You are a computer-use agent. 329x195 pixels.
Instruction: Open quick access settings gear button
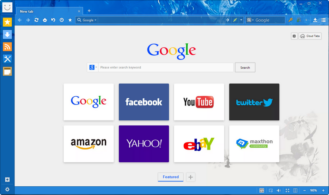pyautogui.click(x=294, y=36)
